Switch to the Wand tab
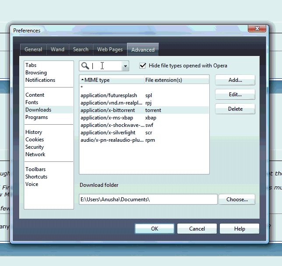 click(57, 49)
